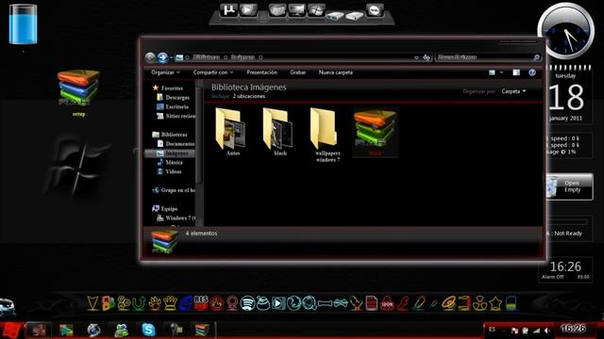Open Windows 7 drive in navigation pane
Image resolution: width=604 pixels, height=339 pixels.
point(176,218)
